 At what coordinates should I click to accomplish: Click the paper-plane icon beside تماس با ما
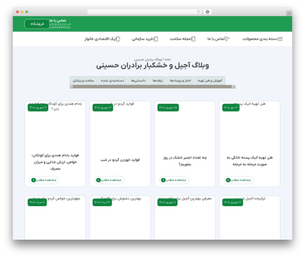tap(227, 39)
